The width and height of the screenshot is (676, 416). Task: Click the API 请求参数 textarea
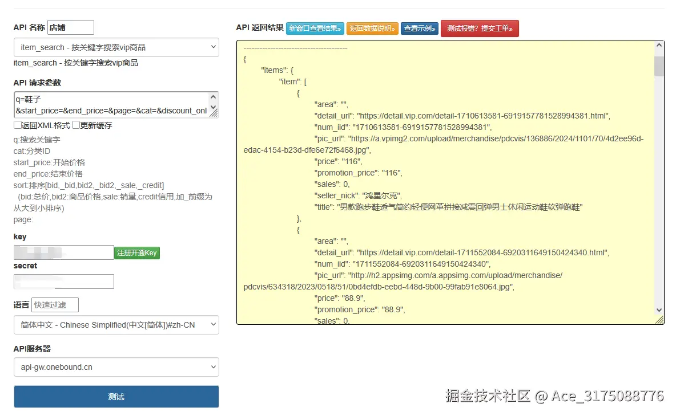116,104
